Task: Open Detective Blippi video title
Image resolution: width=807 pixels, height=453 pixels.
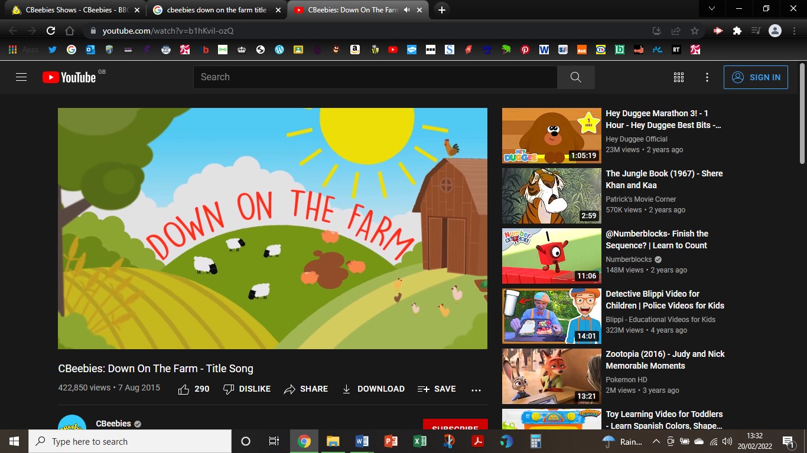Action: (x=665, y=300)
